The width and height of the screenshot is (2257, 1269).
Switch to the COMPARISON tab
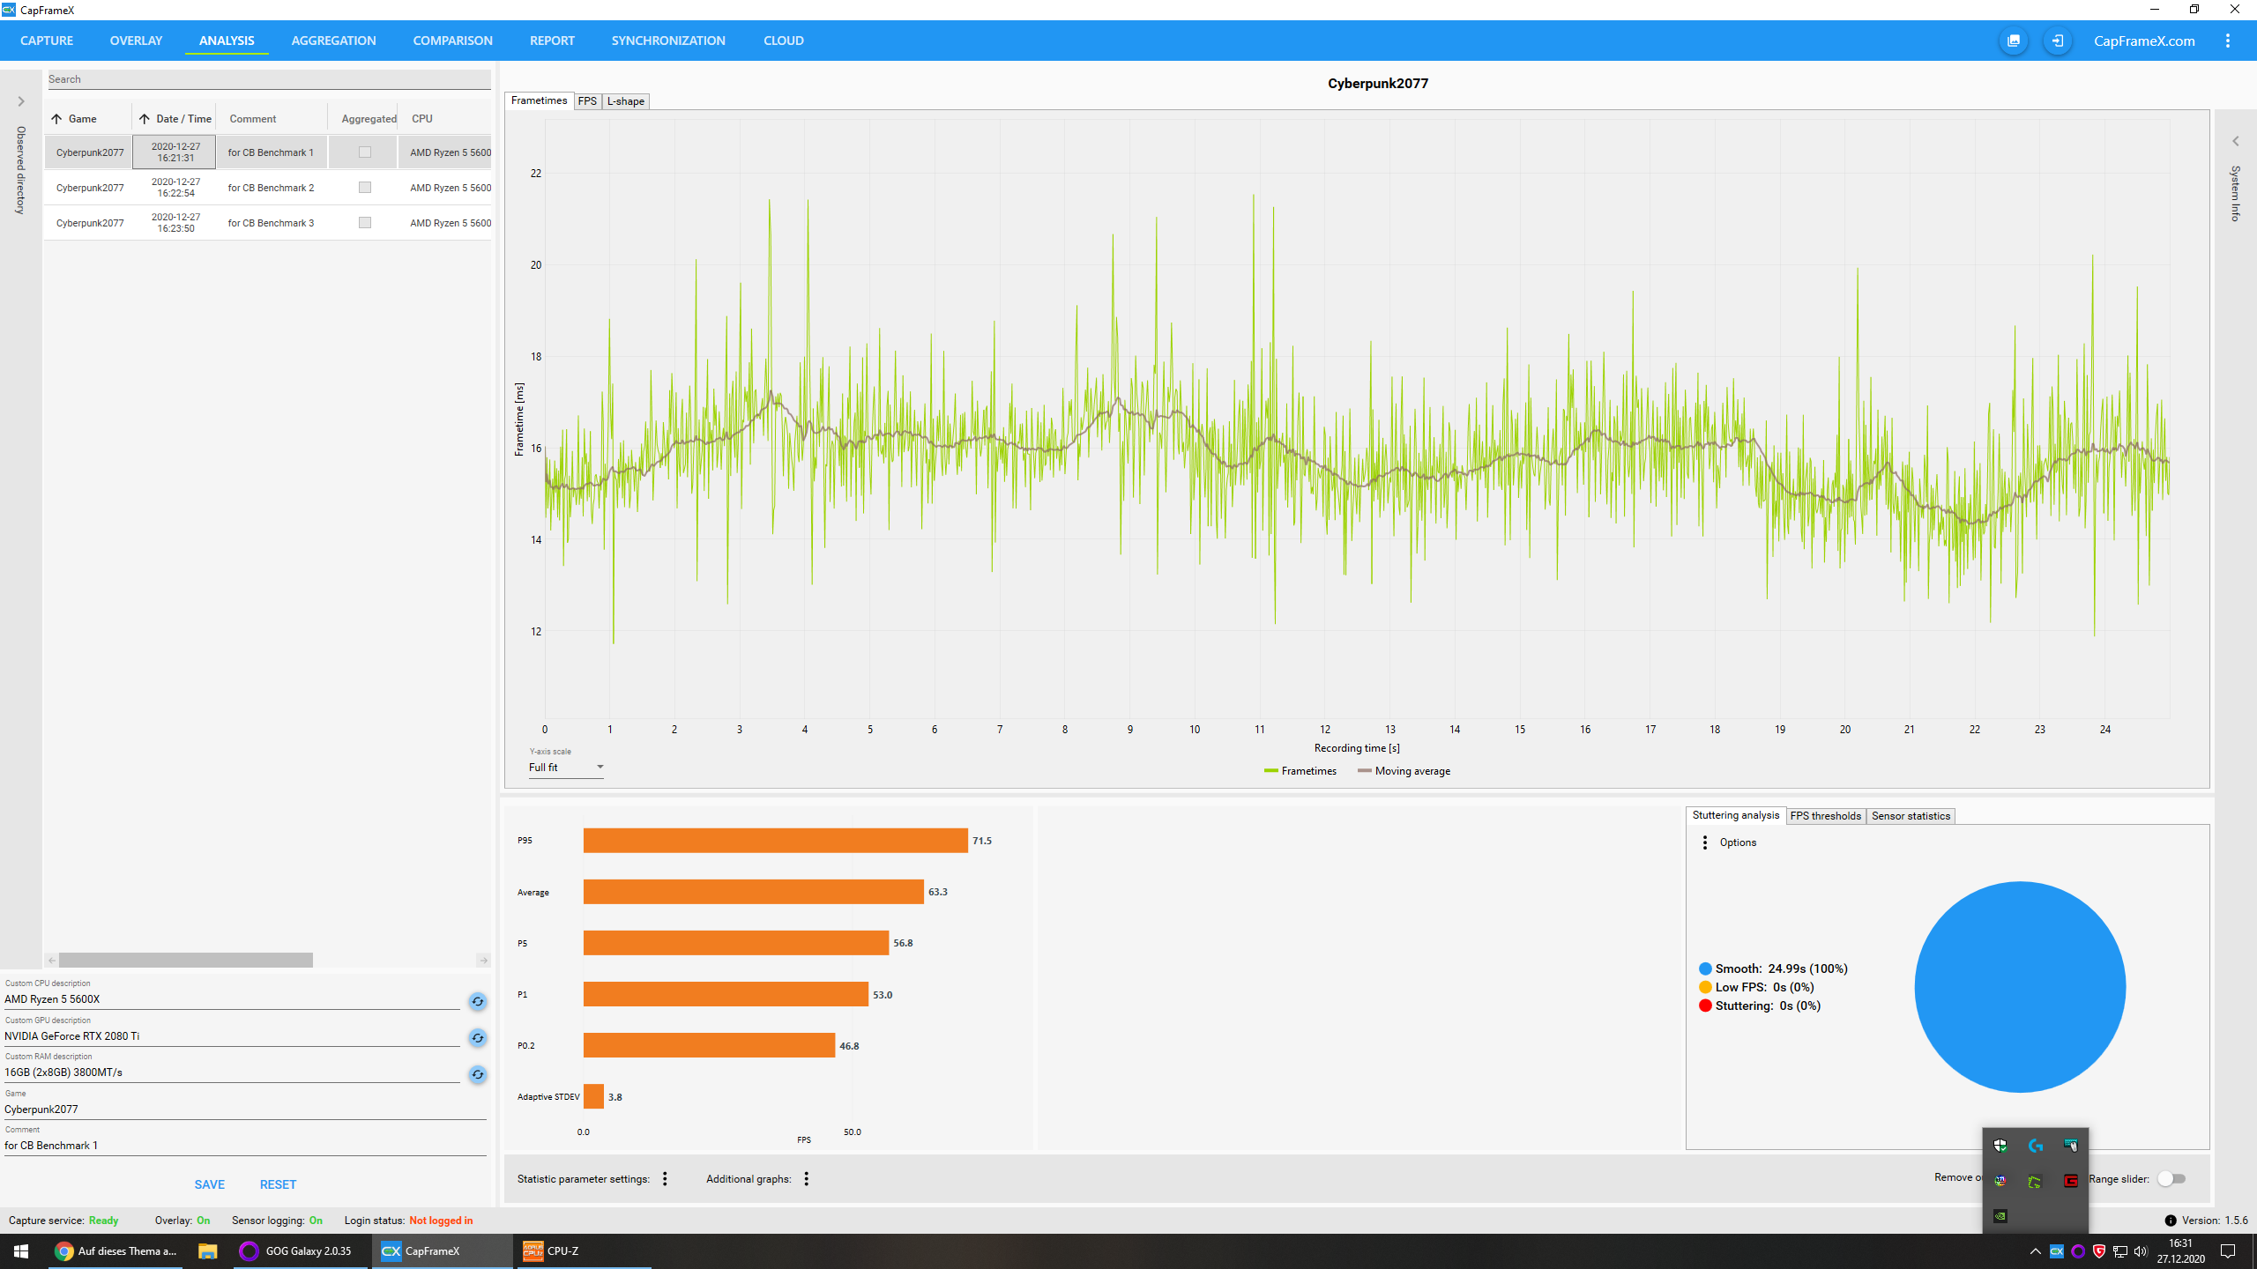[x=452, y=41]
